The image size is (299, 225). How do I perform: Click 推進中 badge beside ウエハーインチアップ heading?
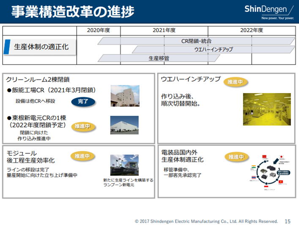[x=236, y=82]
